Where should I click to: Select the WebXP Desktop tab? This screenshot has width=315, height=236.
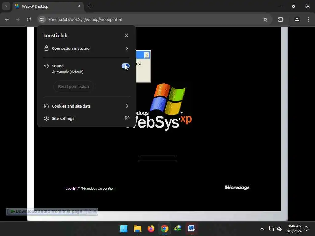click(48, 6)
